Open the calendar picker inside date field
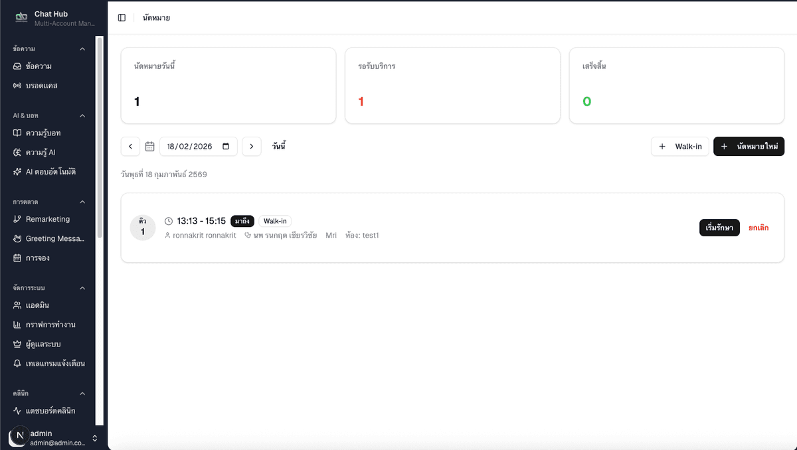This screenshot has width=797, height=450. [x=226, y=147]
